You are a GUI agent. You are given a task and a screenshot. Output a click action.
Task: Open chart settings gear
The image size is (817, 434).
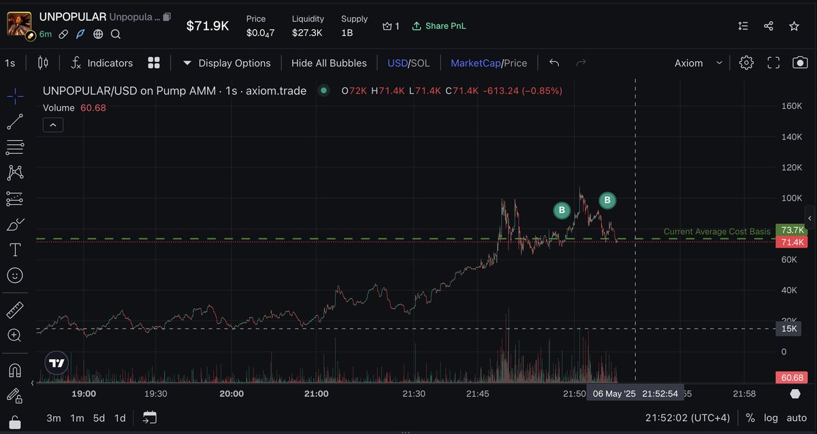coord(746,63)
